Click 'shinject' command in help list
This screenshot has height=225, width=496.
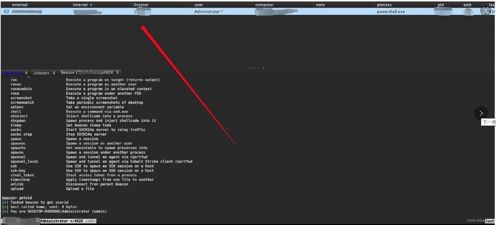click(19, 116)
